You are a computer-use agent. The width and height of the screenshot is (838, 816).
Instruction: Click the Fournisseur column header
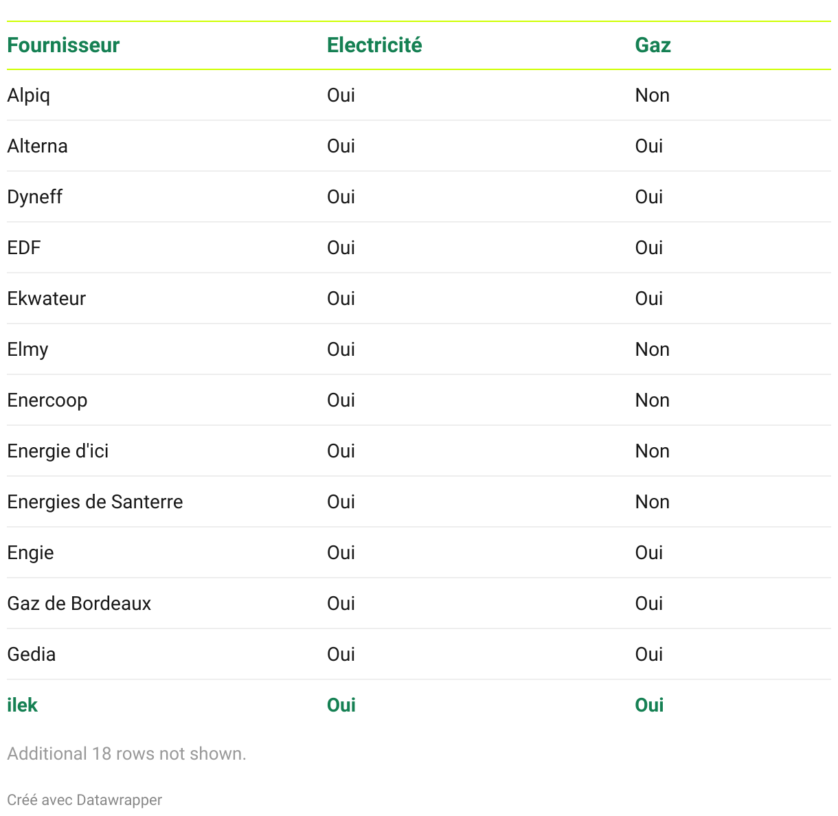click(x=63, y=45)
